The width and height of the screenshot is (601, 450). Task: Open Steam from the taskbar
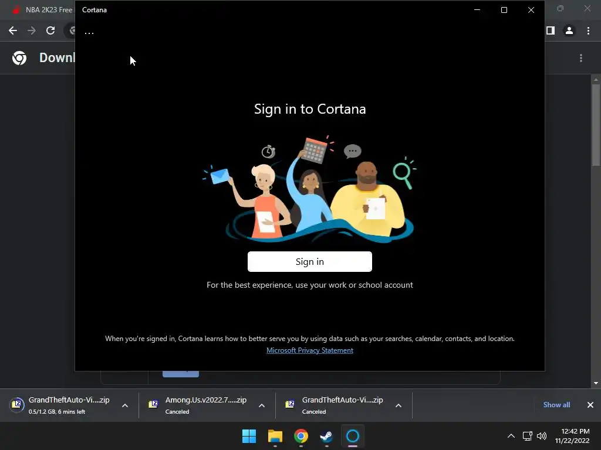(326, 436)
